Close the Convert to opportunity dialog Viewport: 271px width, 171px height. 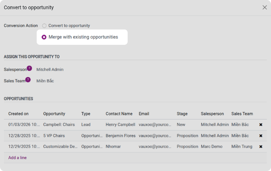[x=265, y=7]
